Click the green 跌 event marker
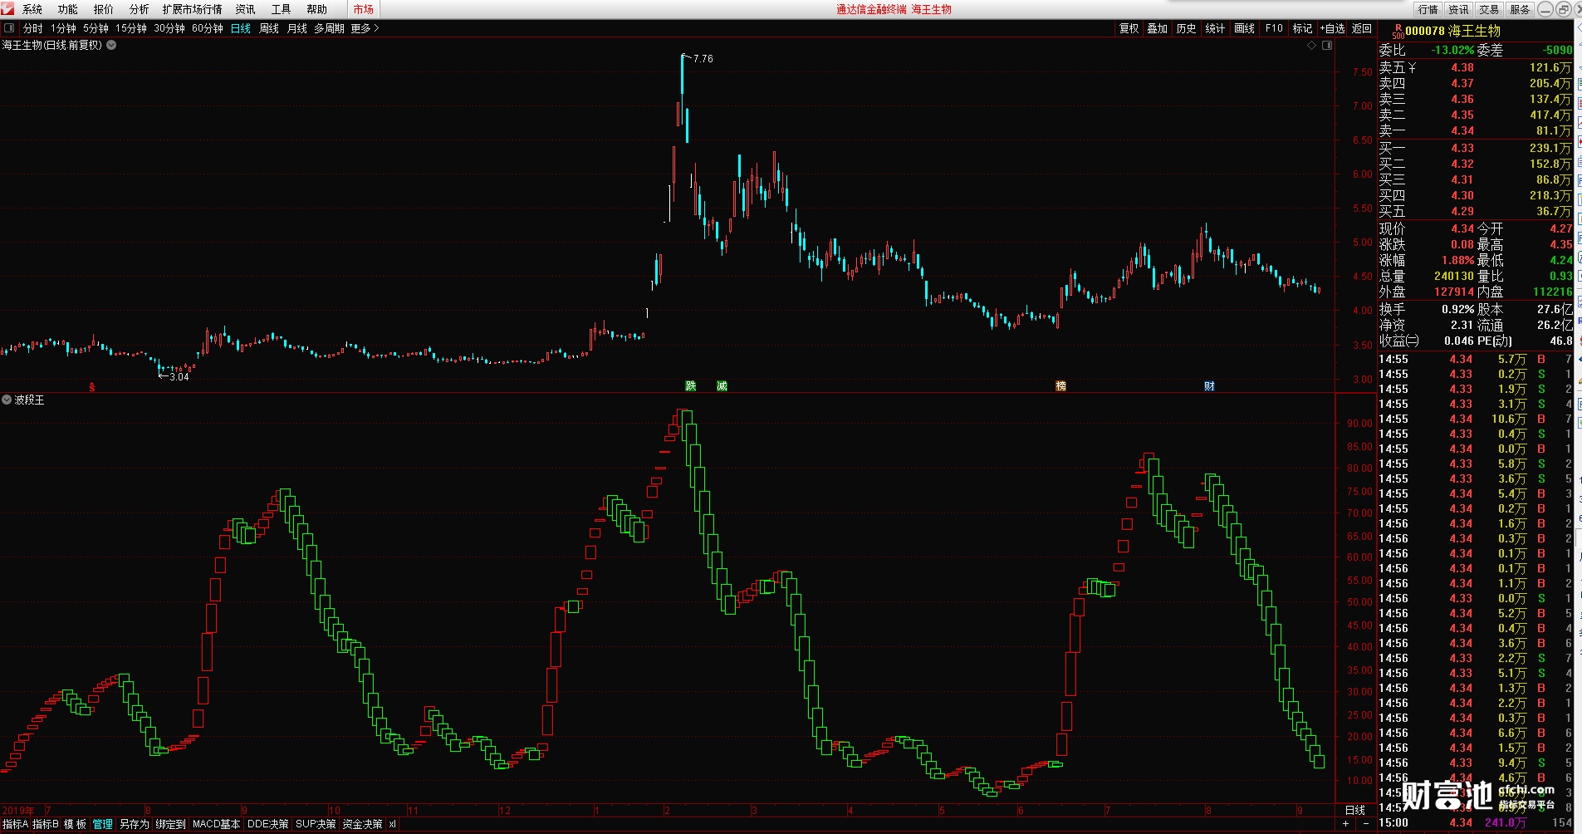The height and width of the screenshot is (834, 1582). [690, 385]
